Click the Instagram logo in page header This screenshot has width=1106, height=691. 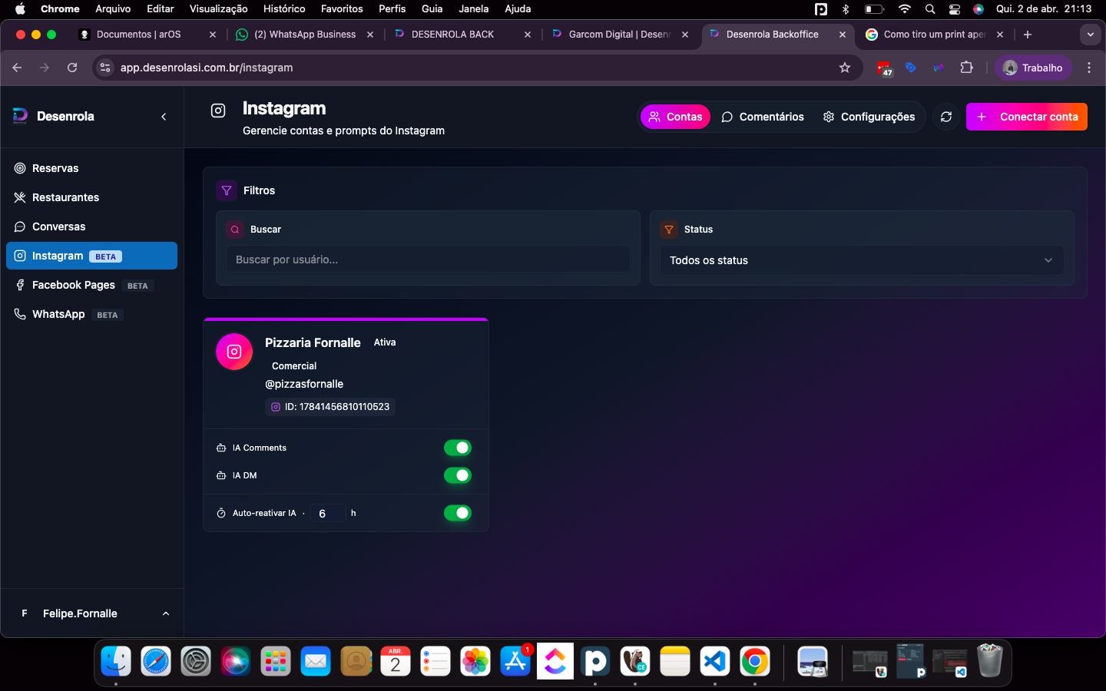click(x=218, y=111)
